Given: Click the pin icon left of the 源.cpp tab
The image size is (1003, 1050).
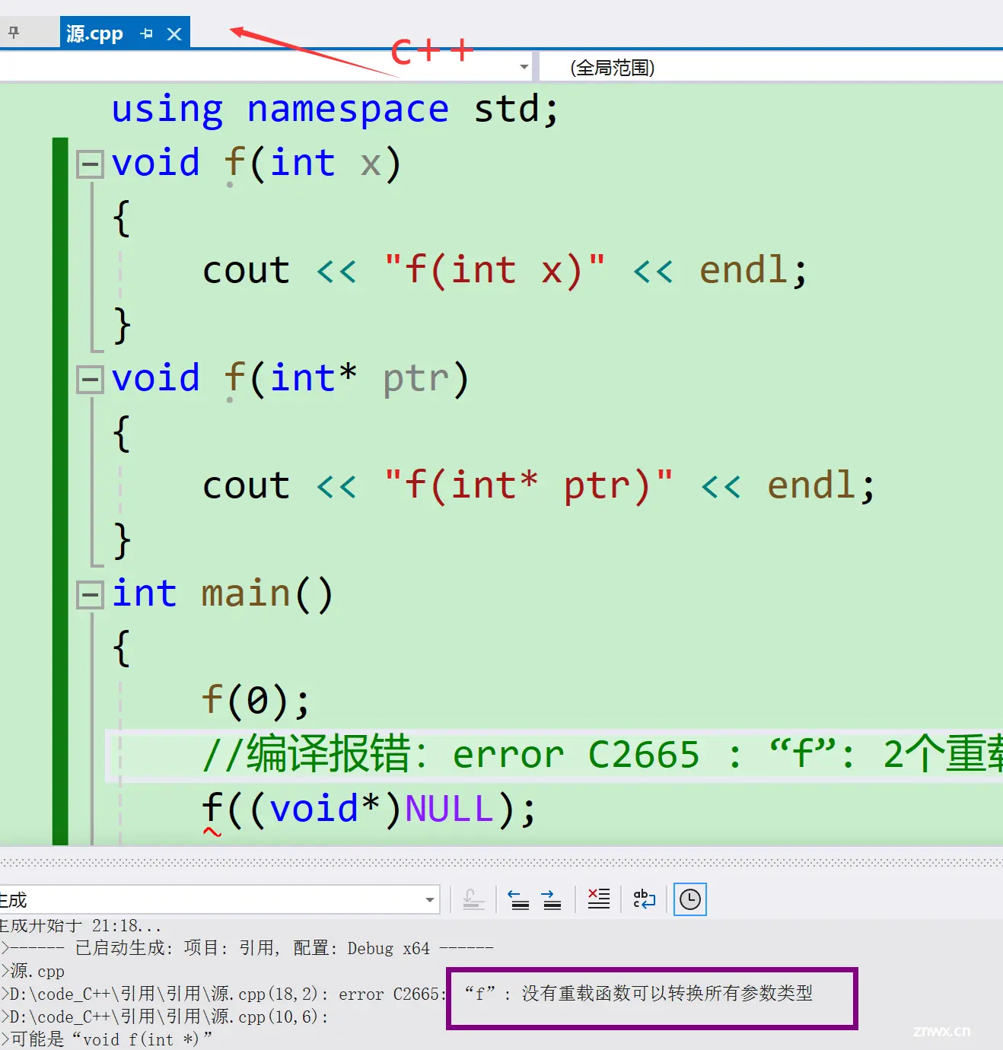Looking at the screenshot, I should coord(14,33).
